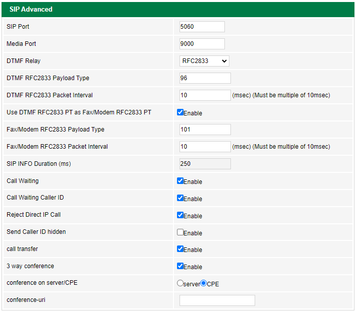Select the CPE conference radio button
This screenshot has width=356, height=312.
tap(204, 283)
